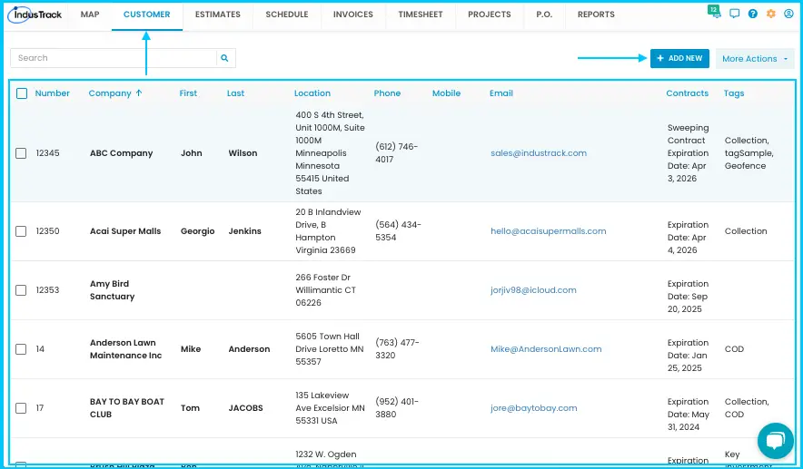The height and width of the screenshot is (469, 803).
Task: Open the ABC Company customer name
Action: [x=122, y=153]
